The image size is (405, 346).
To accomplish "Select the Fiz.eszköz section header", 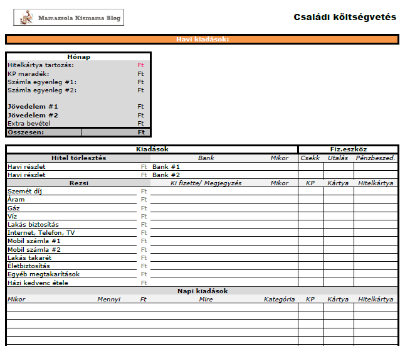I will point(348,149).
